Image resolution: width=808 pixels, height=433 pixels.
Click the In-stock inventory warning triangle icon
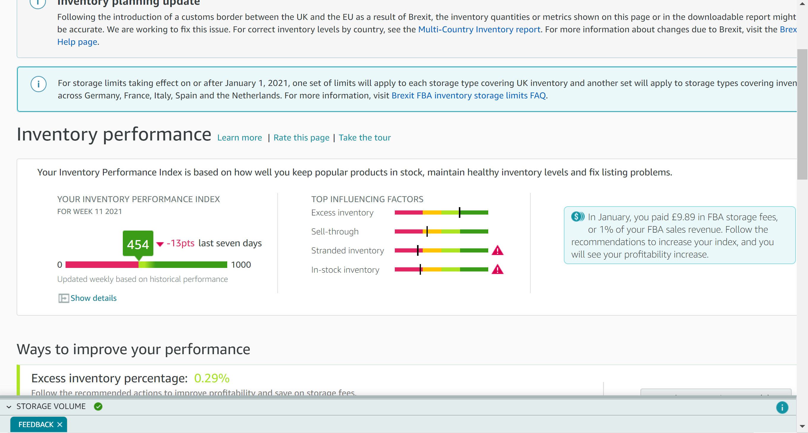[497, 270]
